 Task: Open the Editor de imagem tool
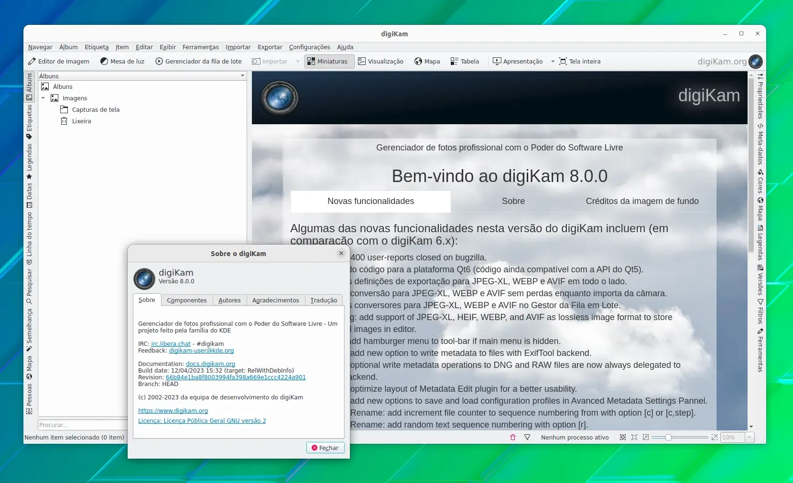(58, 61)
